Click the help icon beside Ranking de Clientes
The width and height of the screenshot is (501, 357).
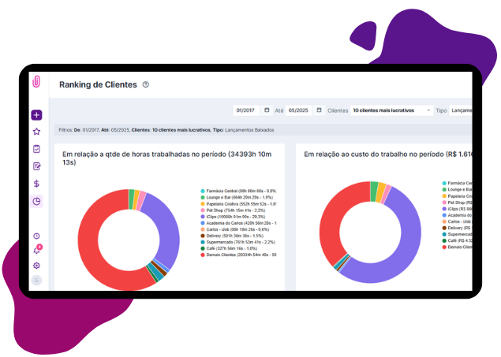146,84
